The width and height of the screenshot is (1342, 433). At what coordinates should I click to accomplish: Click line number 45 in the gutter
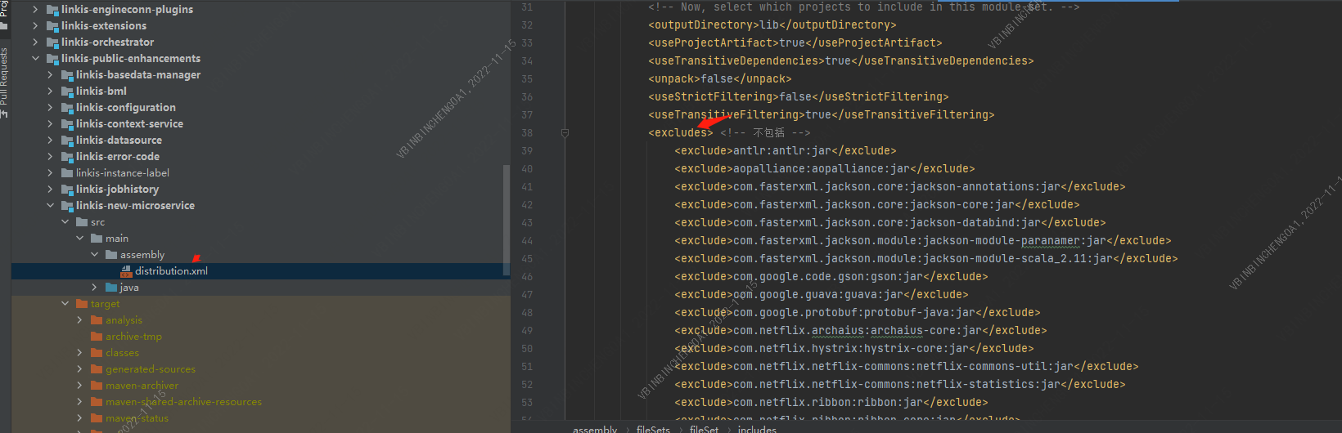pos(526,259)
